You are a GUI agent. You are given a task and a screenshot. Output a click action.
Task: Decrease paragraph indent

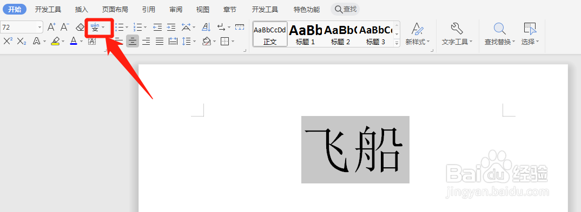[157, 27]
